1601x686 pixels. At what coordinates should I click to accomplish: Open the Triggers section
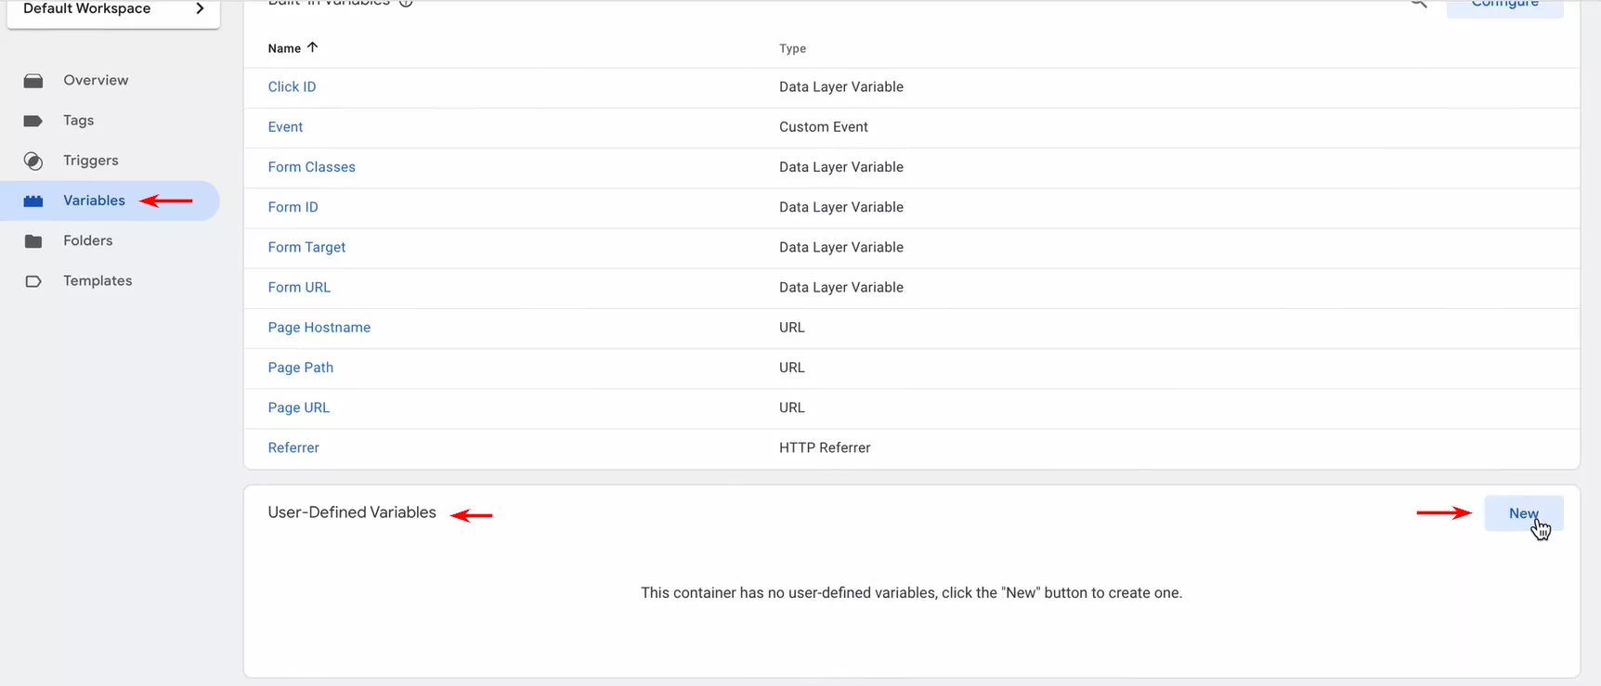coord(91,161)
